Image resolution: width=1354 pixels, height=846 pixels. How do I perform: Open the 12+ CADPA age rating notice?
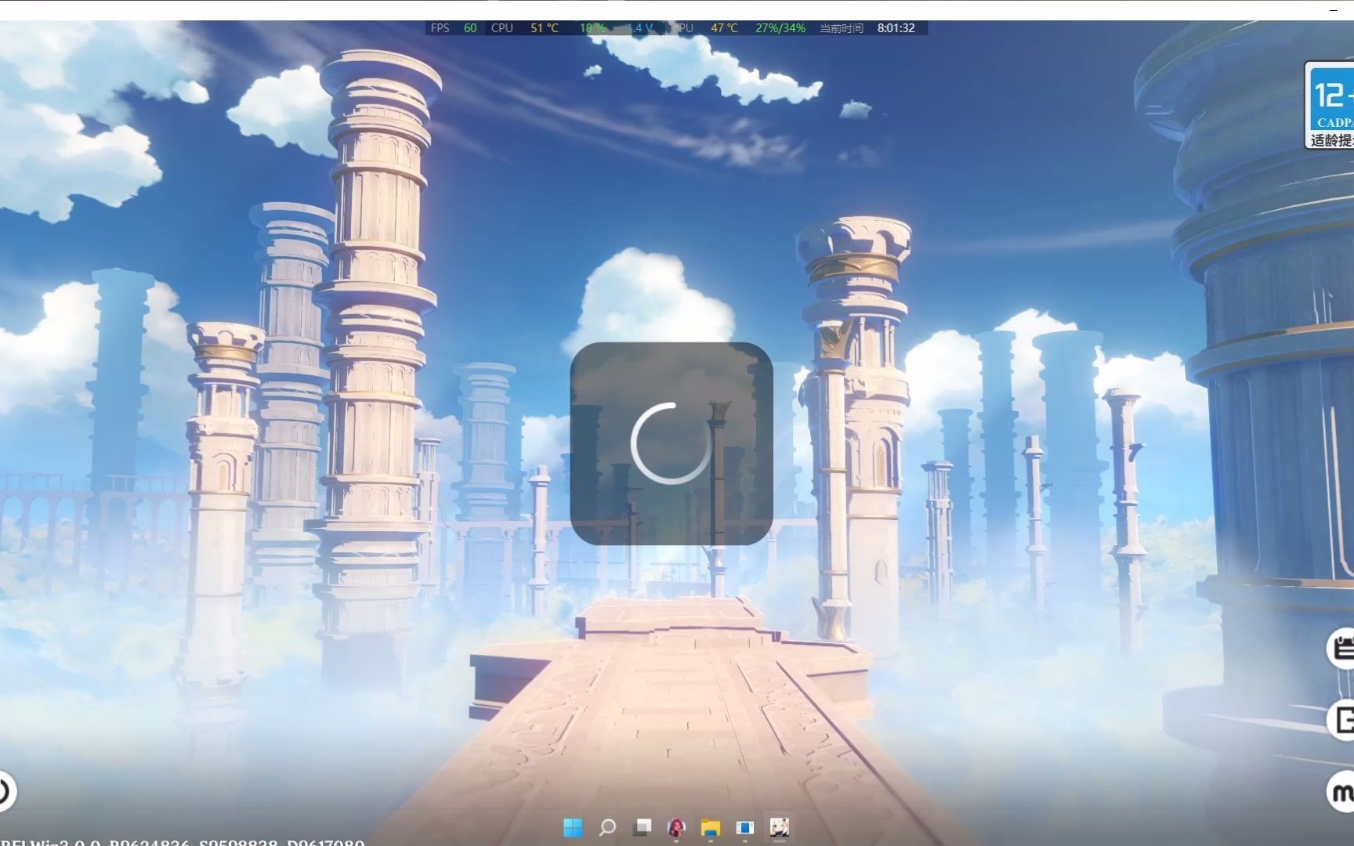(1330, 105)
